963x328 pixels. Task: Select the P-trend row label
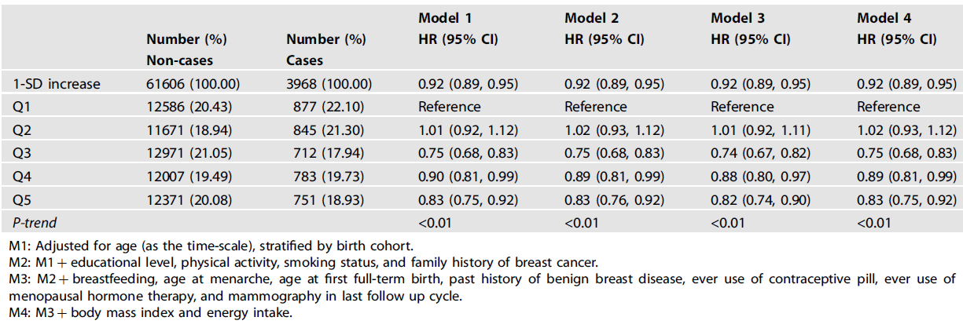[33, 223]
